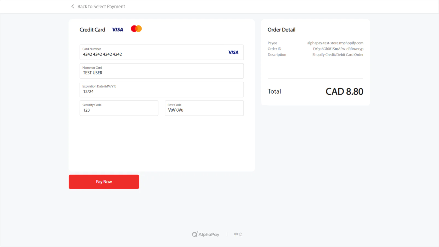439x247 pixels.
Task: Click the Shopify Credit/Debit Card Order description
Action: point(338,55)
